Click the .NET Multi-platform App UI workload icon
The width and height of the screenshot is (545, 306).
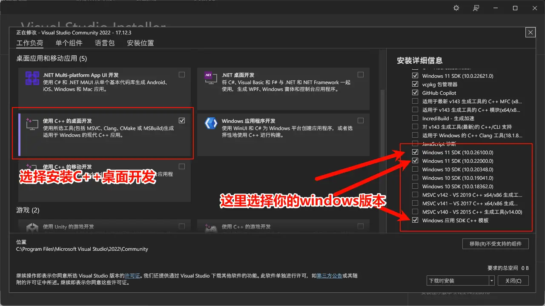tap(32, 79)
